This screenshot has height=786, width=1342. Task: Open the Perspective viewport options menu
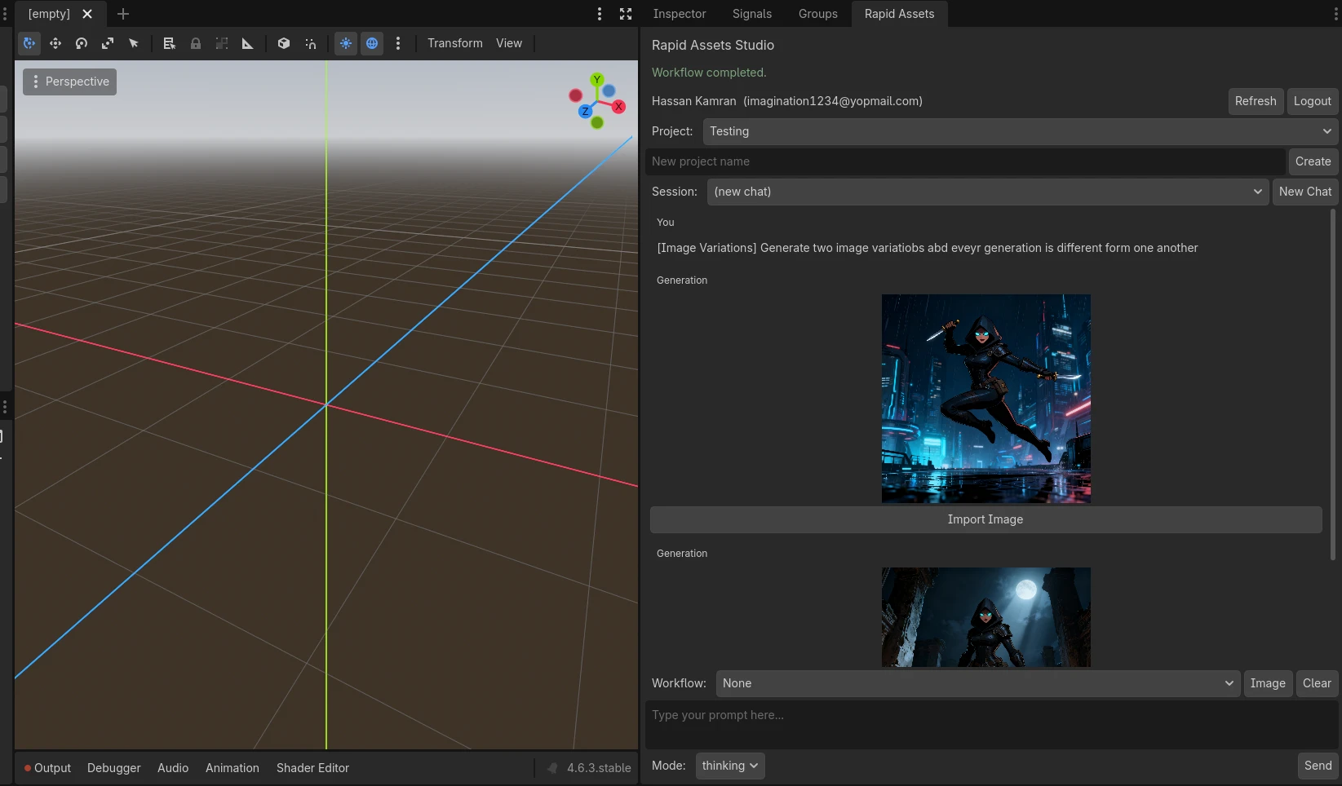69,82
